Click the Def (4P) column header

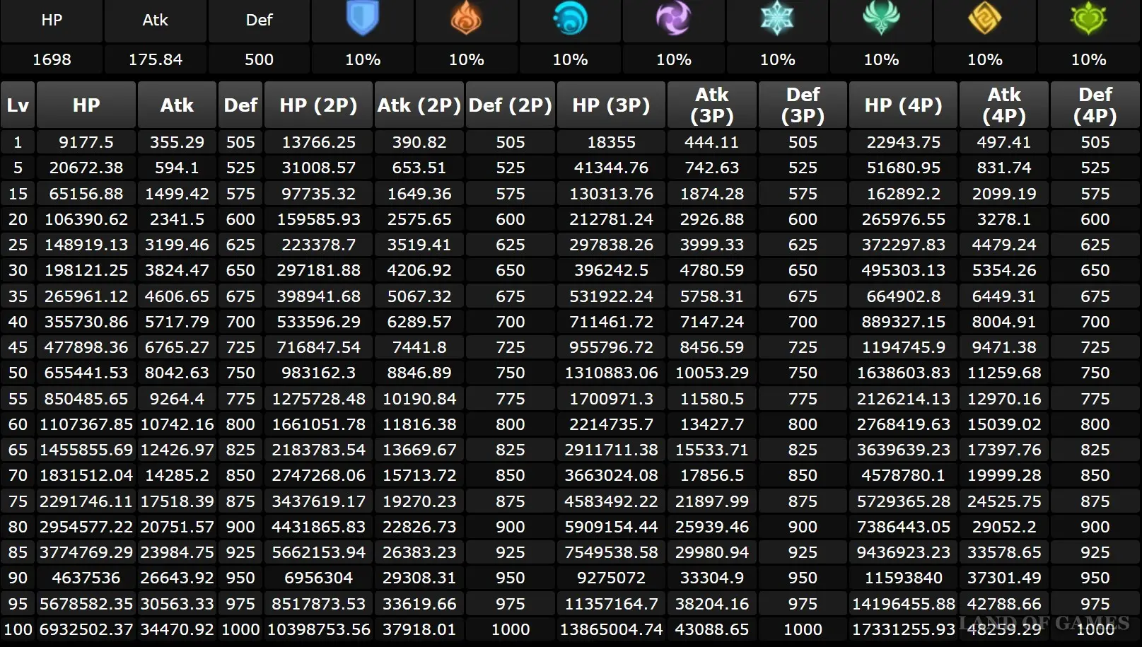1095,105
